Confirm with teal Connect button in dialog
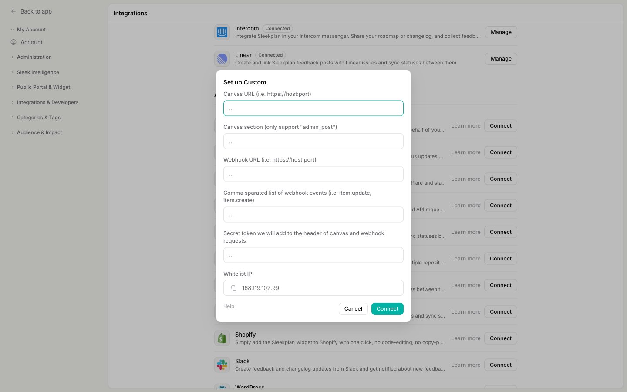 (388, 309)
